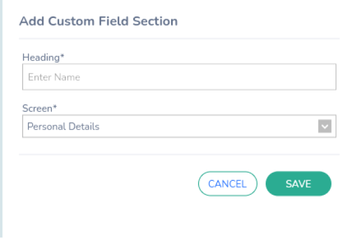Dismiss dialog with the outlined CANCEL button

228,184
